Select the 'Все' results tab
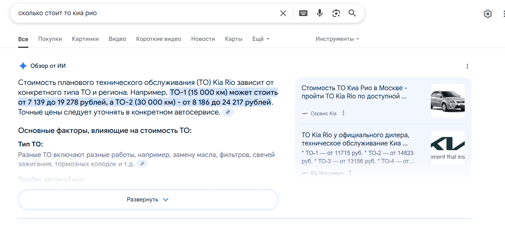 (x=23, y=39)
